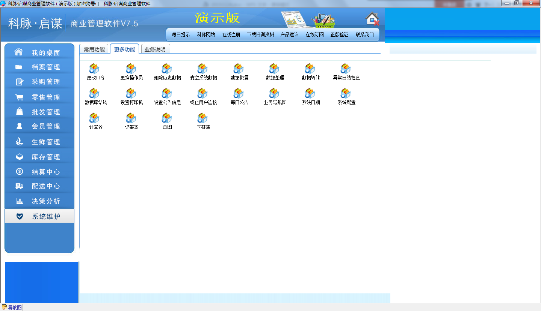Viewport: 541px width, 311px height.
Task: Select 档案管理 sidebar module
Action: pyautogui.click(x=39, y=67)
